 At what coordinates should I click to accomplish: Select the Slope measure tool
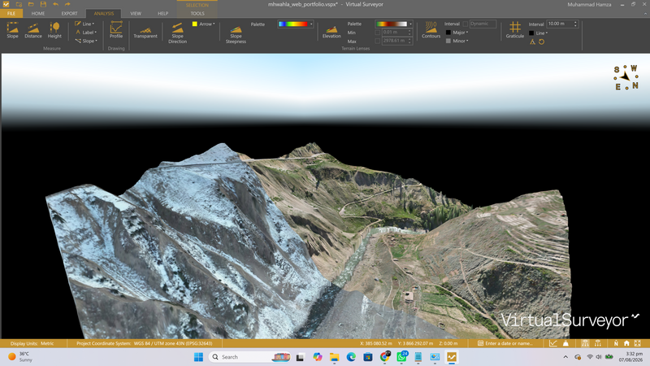[x=12, y=30]
